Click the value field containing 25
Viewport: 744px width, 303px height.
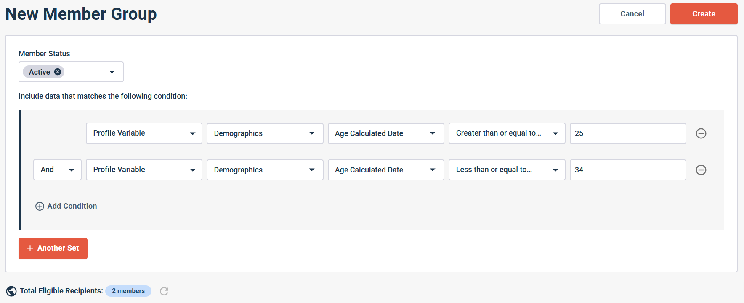click(627, 133)
